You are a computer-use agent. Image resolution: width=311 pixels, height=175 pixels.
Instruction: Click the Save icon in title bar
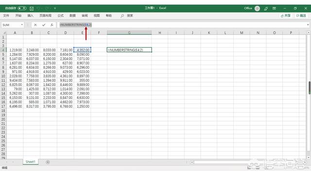32,8
